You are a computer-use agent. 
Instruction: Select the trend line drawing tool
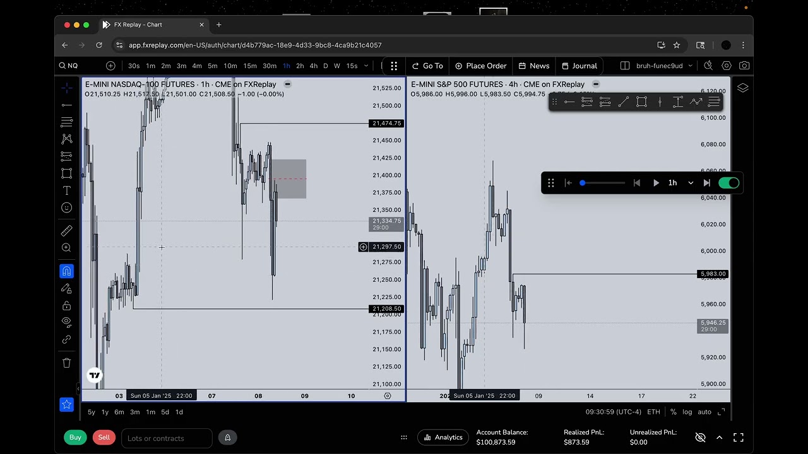pos(66,105)
